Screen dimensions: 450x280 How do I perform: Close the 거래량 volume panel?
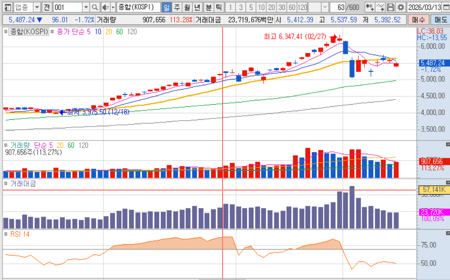[448, 144]
